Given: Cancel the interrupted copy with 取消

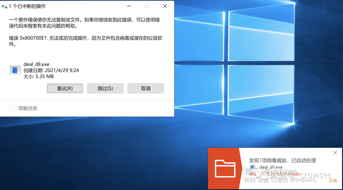Looking at the screenshot, I should [x=146, y=88].
